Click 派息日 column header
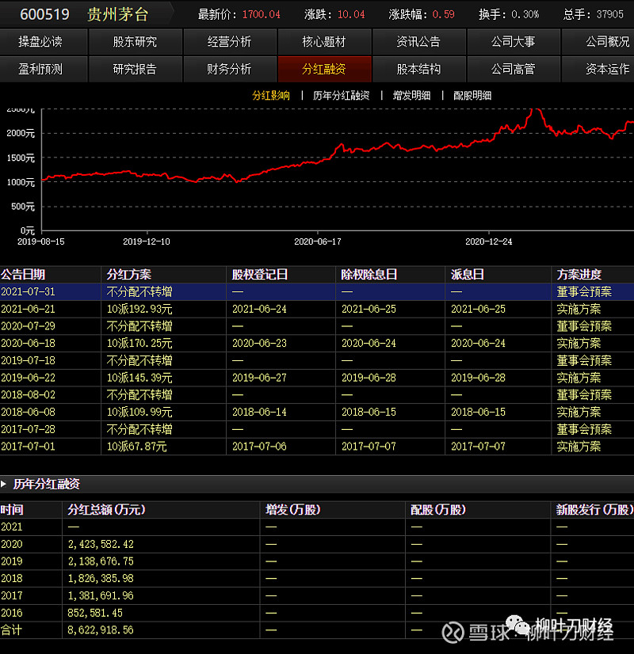634x654 pixels. pyautogui.click(x=468, y=275)
